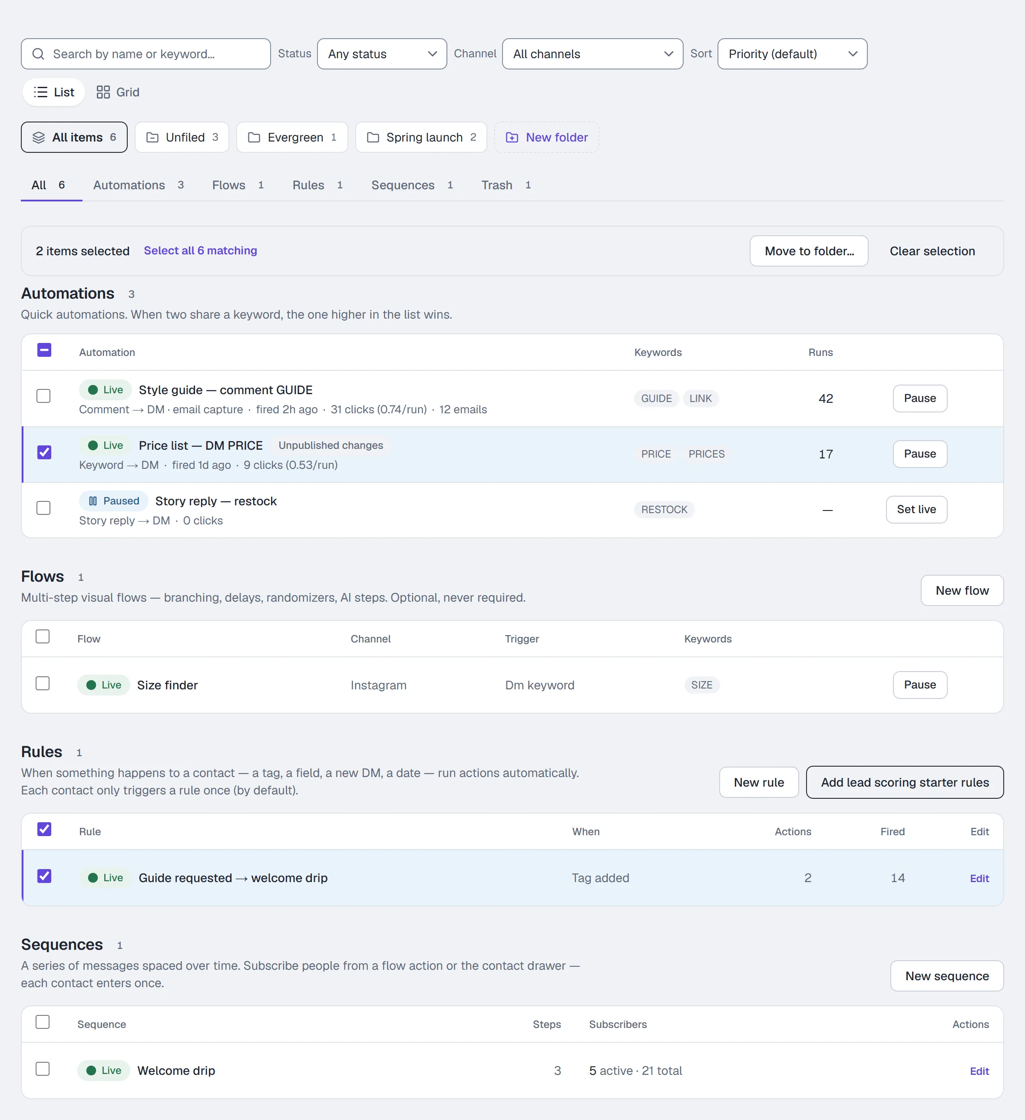This screenshot has height=1120, width=1025.
Task: Pause the Size finder flow
Action: tap(920, 685)
